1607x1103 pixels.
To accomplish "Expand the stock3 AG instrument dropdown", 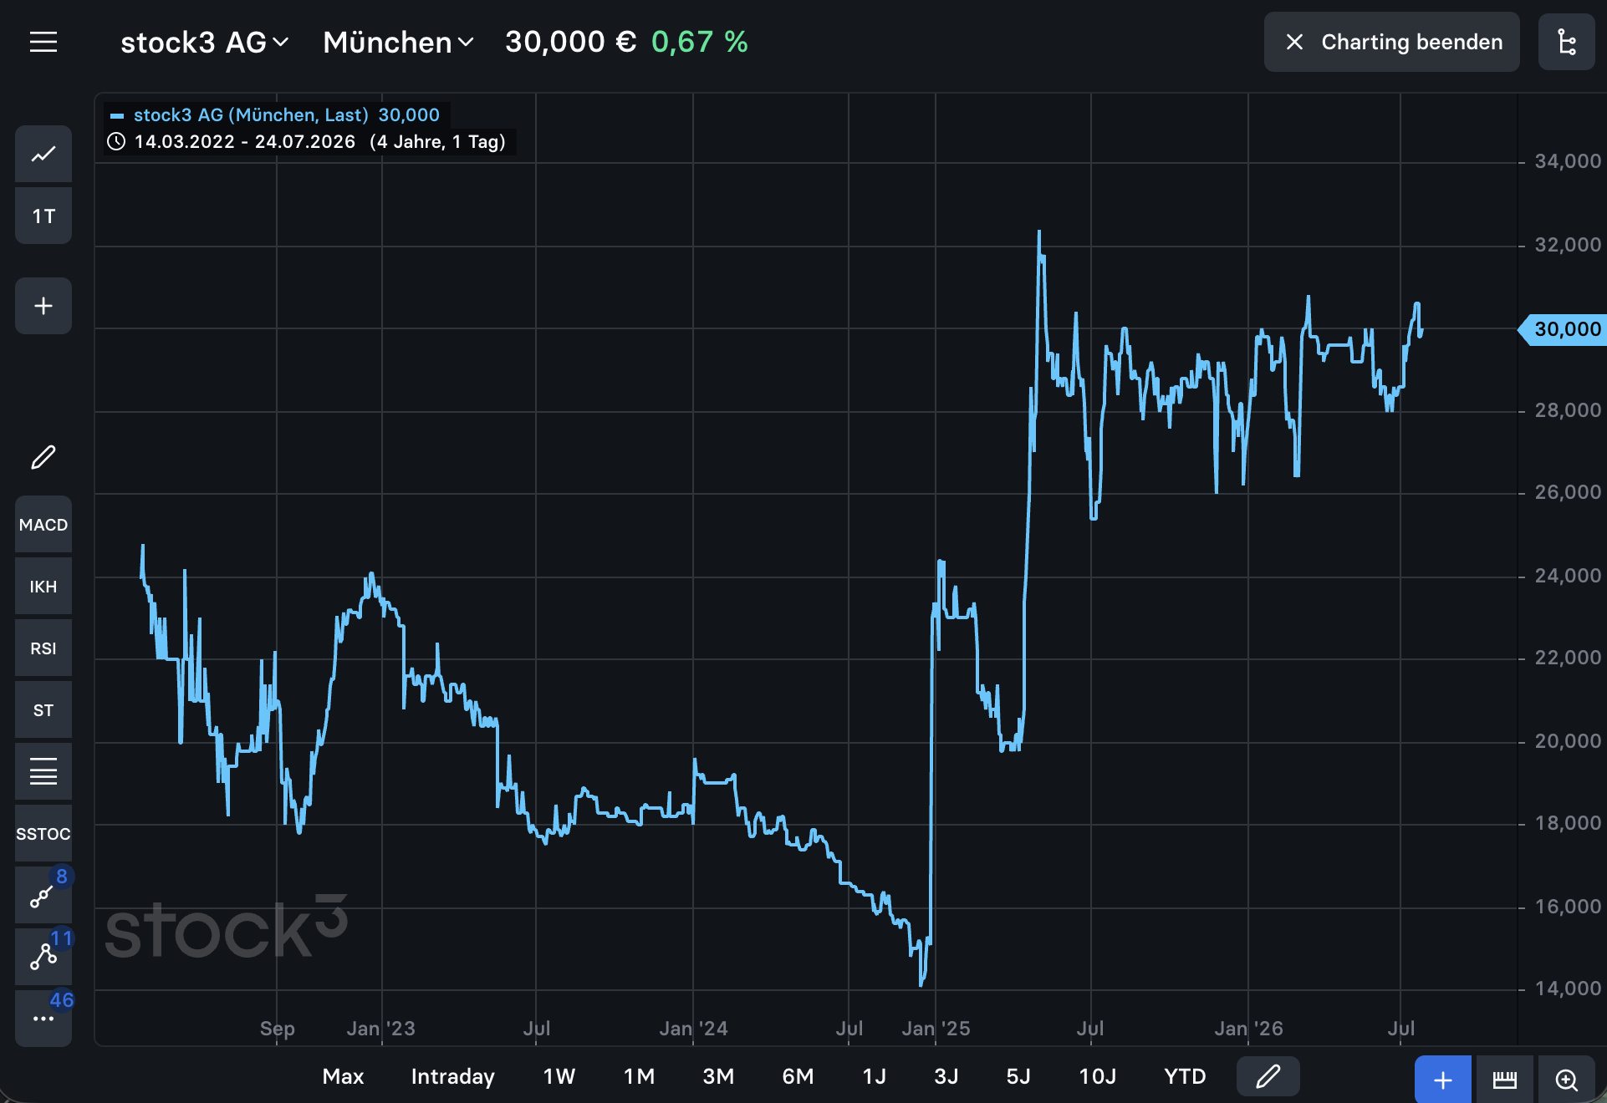I will [x=205, y=42].
